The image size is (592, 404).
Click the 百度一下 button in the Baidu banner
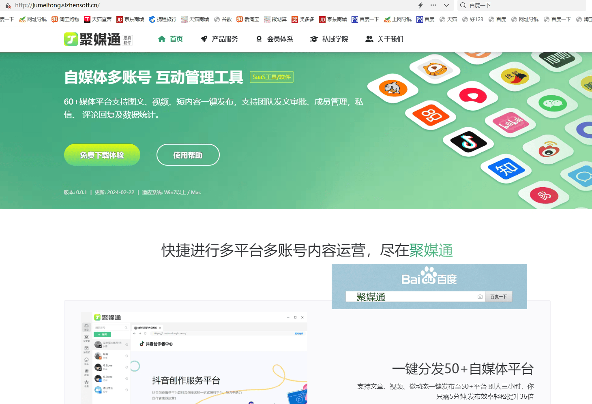(x=499, y=297)
